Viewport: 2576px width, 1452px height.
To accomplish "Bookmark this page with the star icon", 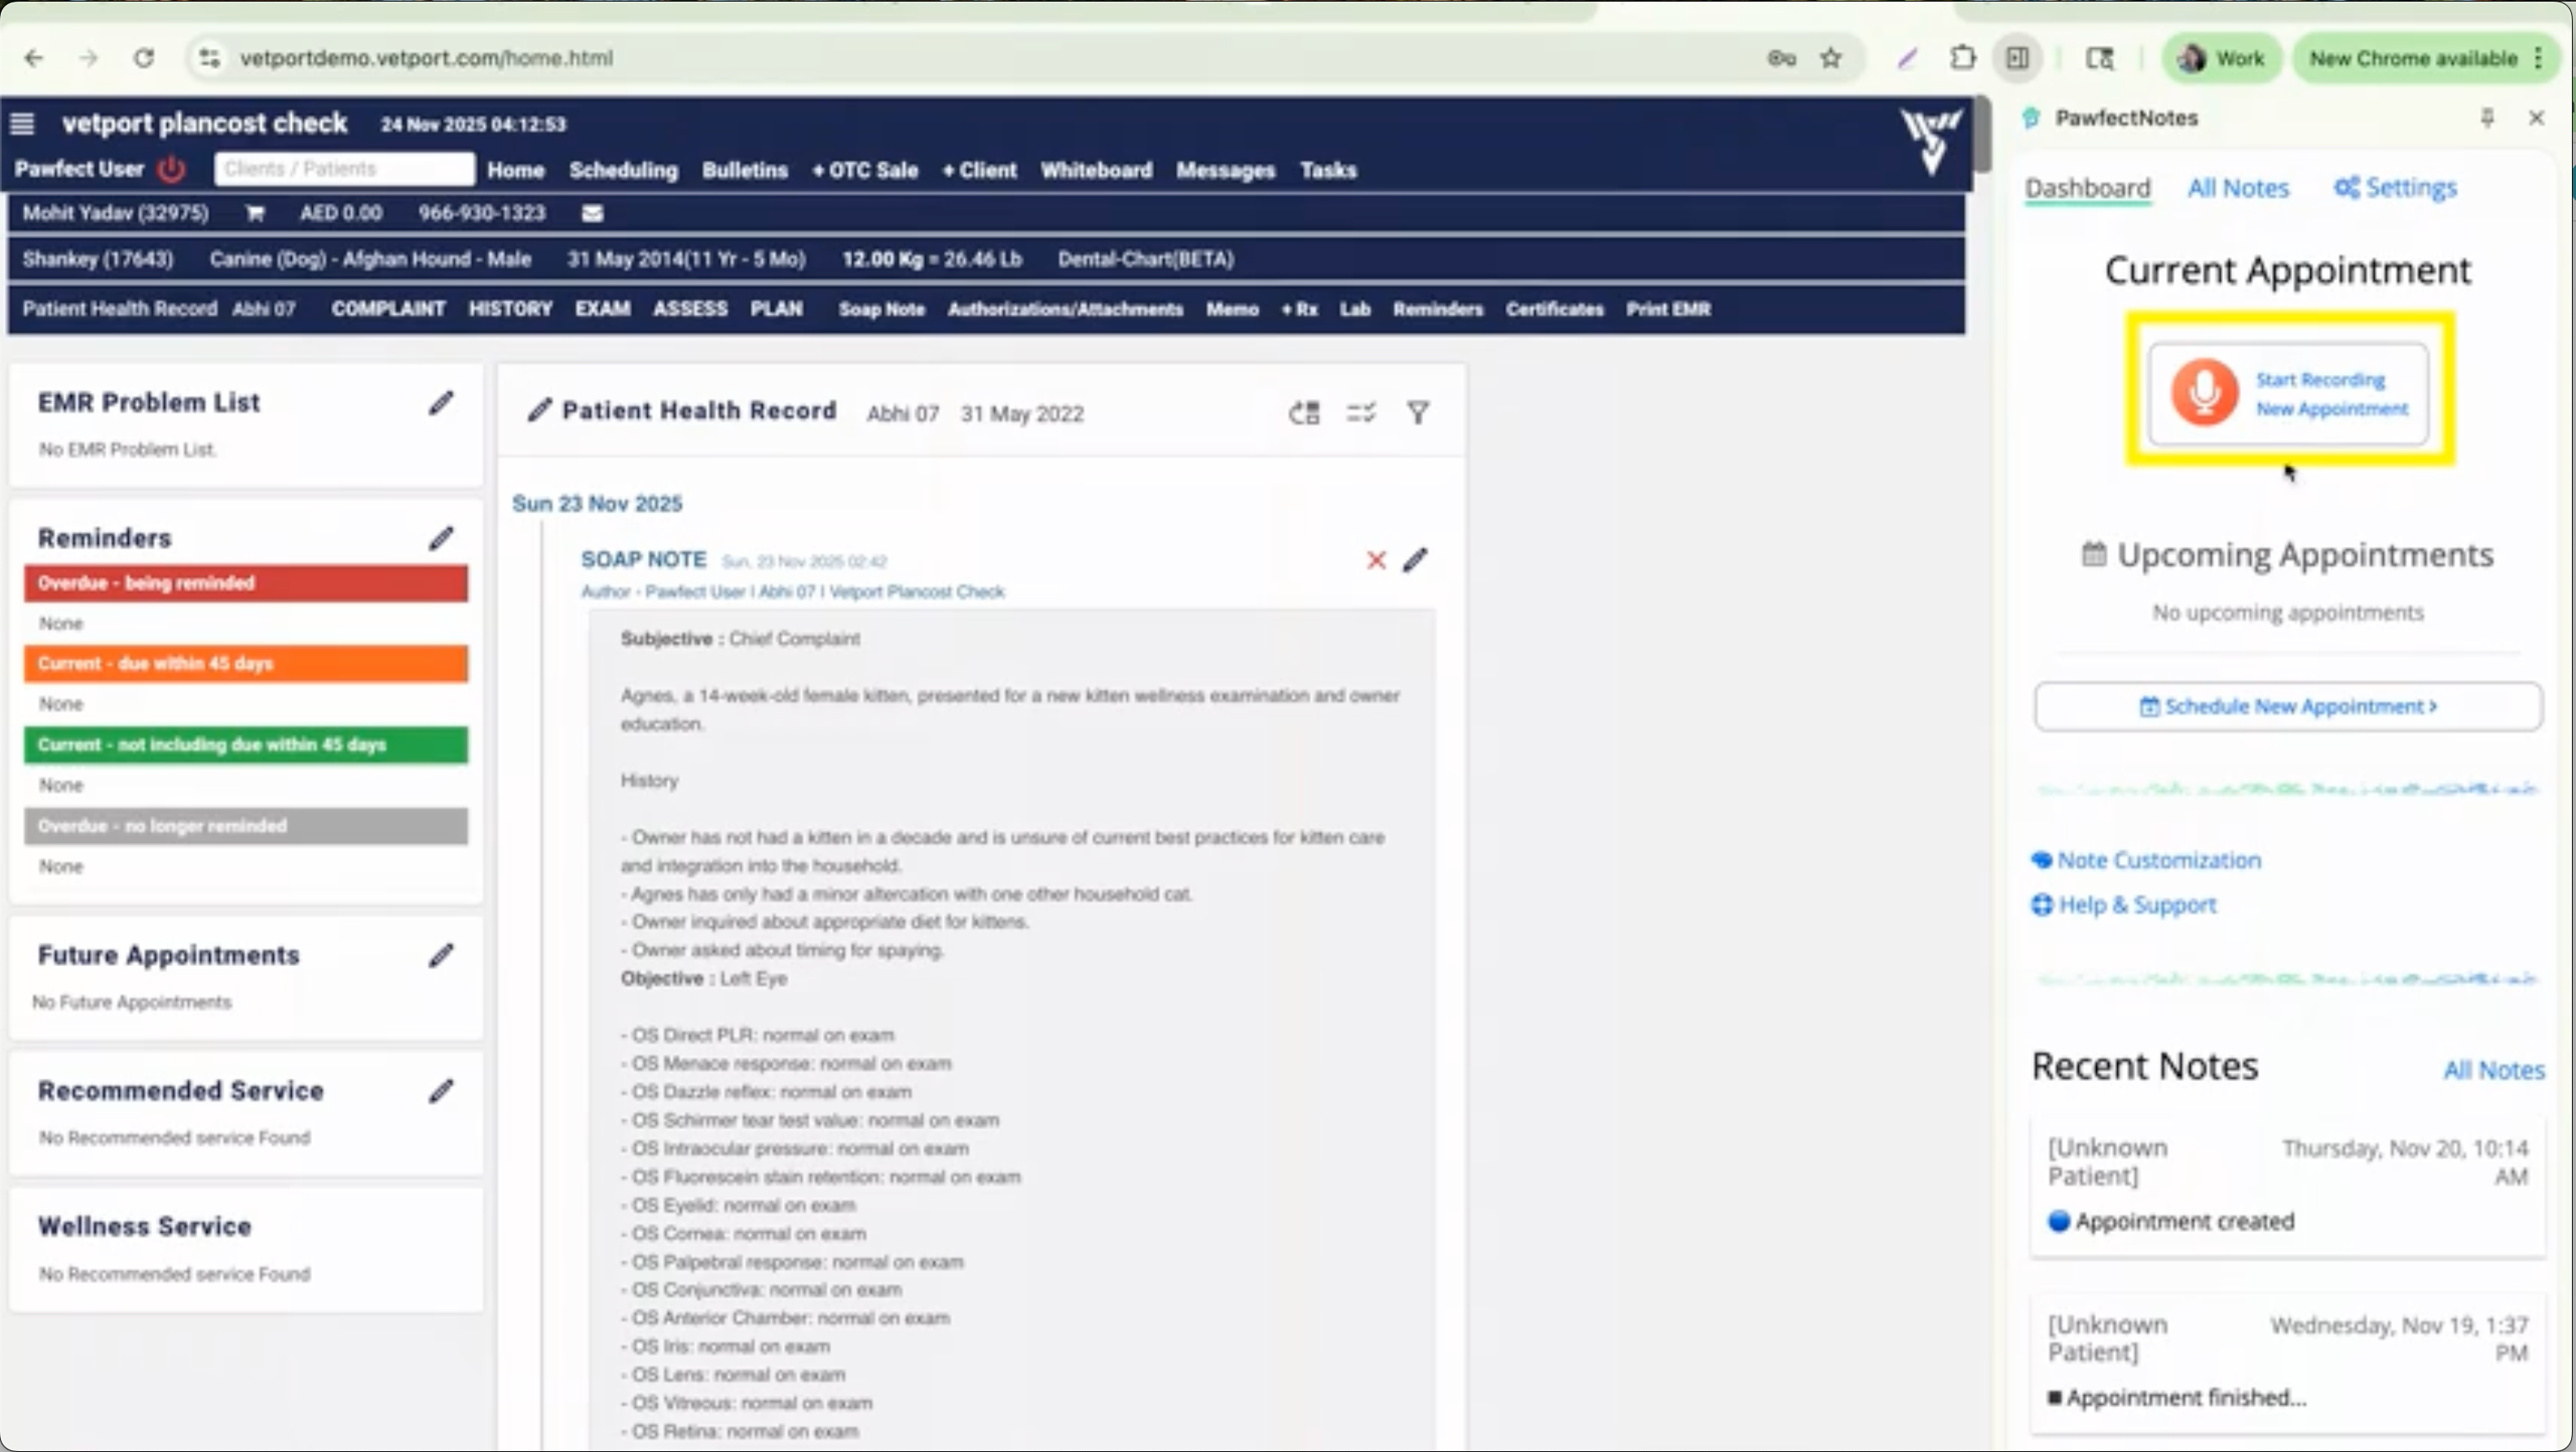I will [x=1830, y=58].
